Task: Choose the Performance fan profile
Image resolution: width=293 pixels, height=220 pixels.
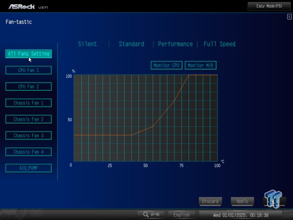Action: [175, 44]
